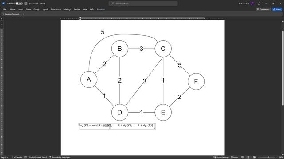Image resolution: width=284 pixels, height=159 pixels.
Task: Switch to the Insert tab
Action: (x=21, y=9)
